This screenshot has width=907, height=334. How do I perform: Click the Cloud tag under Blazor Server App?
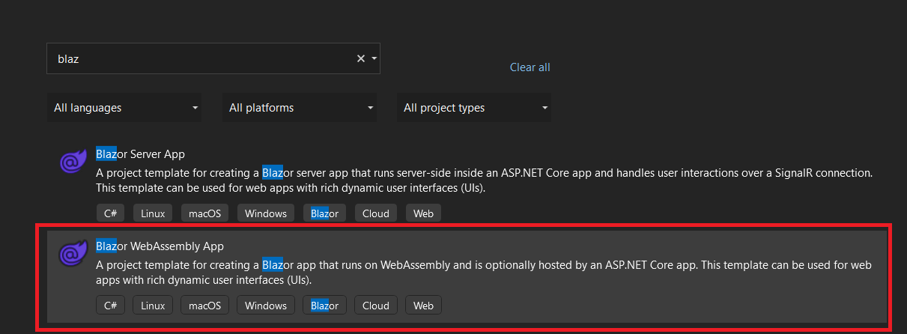click(x=376, y=213)
